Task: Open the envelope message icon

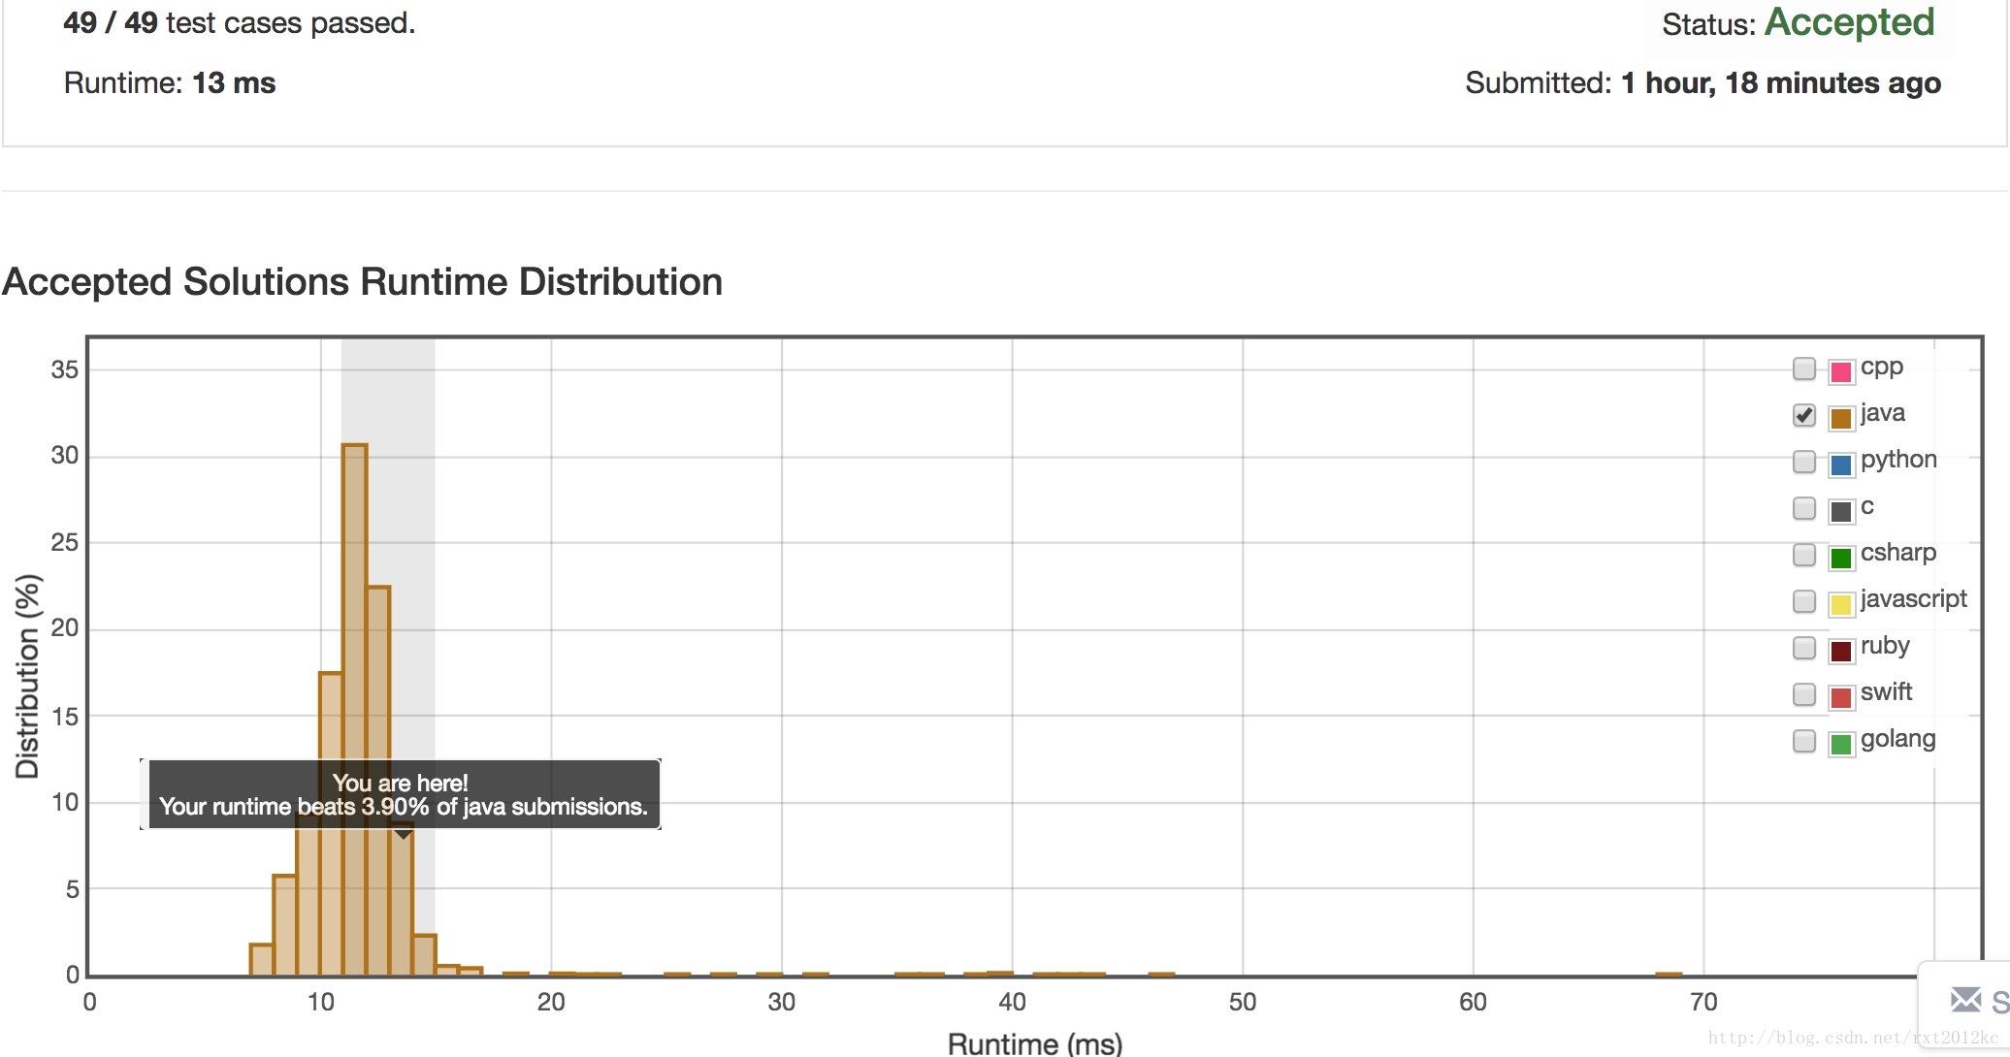Action: coord(1965,999)
